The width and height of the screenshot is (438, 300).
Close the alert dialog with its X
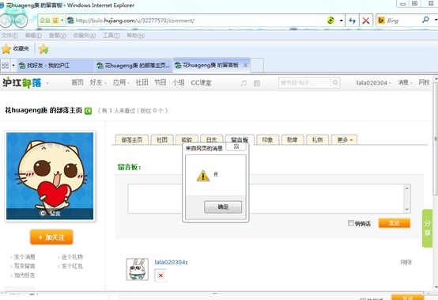click(x=236, y=146)
